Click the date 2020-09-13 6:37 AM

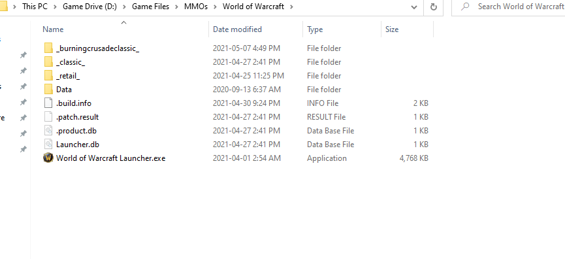pos(246,90)
